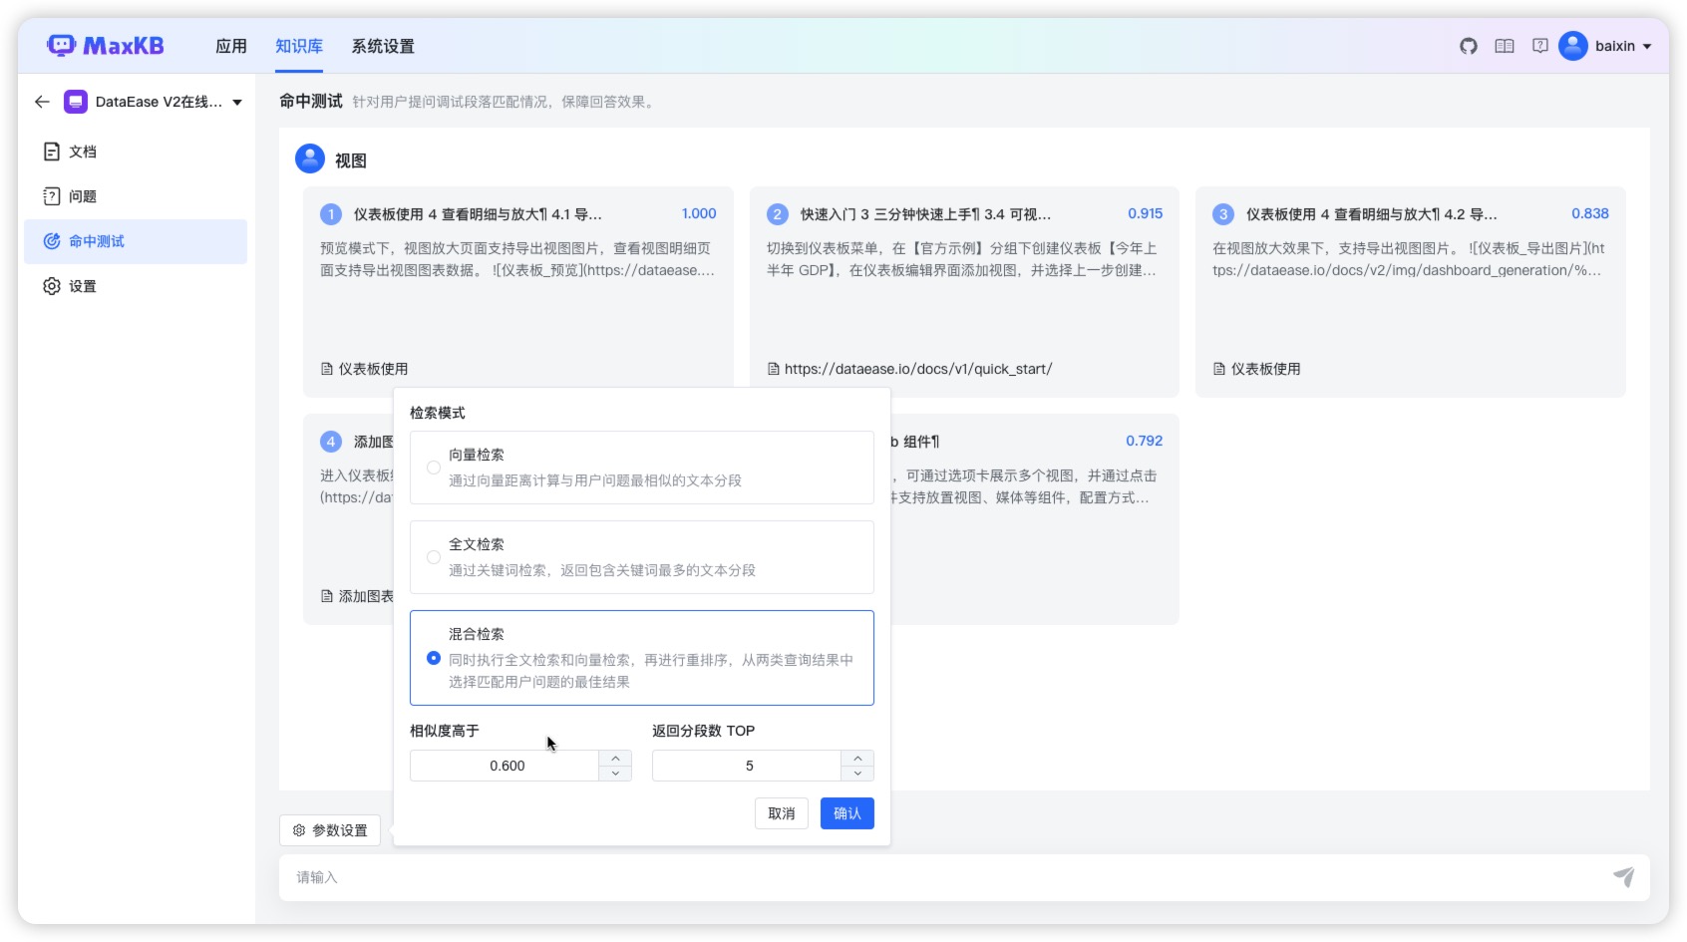Click the 0.792 similarity score
Viewport: 1687px width, 942px height.
(x=1145, y=441)
